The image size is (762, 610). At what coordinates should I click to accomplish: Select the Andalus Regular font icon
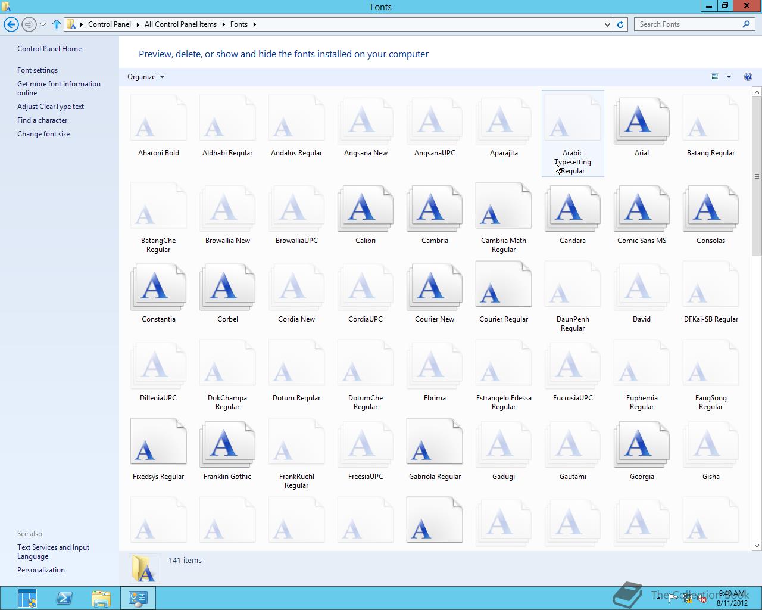tap(296, 119)
